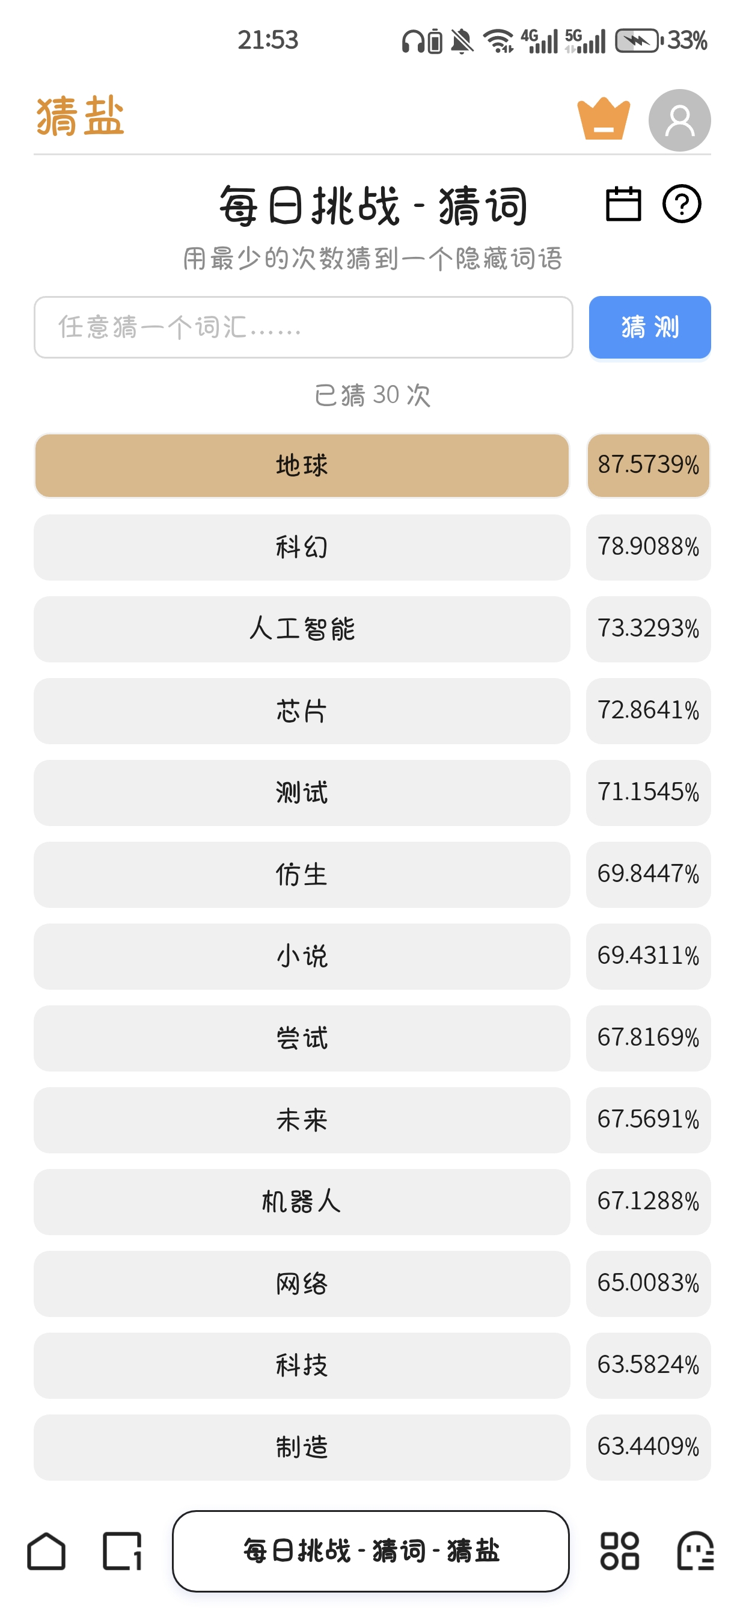The image size is (743, 1610).
Task: Tap the browser address bar title
Action: (x=371, y=1550)
